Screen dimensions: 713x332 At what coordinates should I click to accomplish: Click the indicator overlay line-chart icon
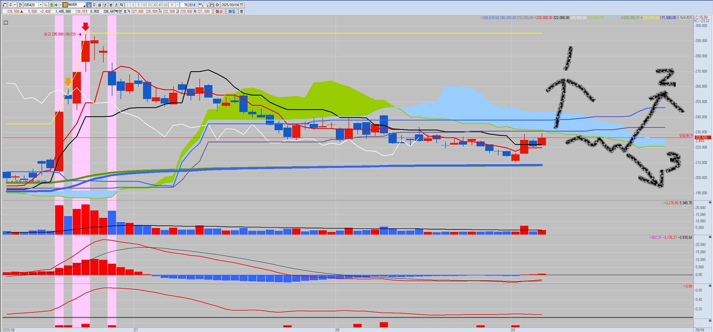click(206, 5)
